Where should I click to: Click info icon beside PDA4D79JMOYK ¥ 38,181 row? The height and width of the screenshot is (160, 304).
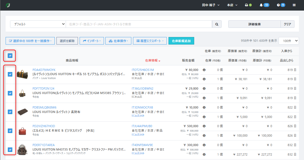pyautogui.click(x=204, y=79)
